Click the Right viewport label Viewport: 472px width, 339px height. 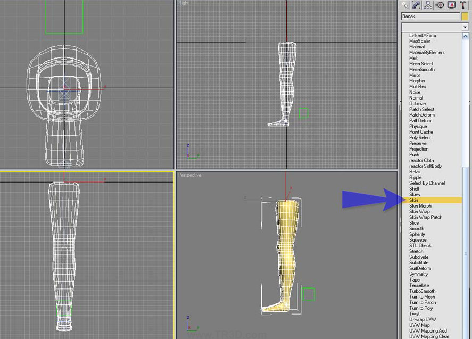coord(183,3)
